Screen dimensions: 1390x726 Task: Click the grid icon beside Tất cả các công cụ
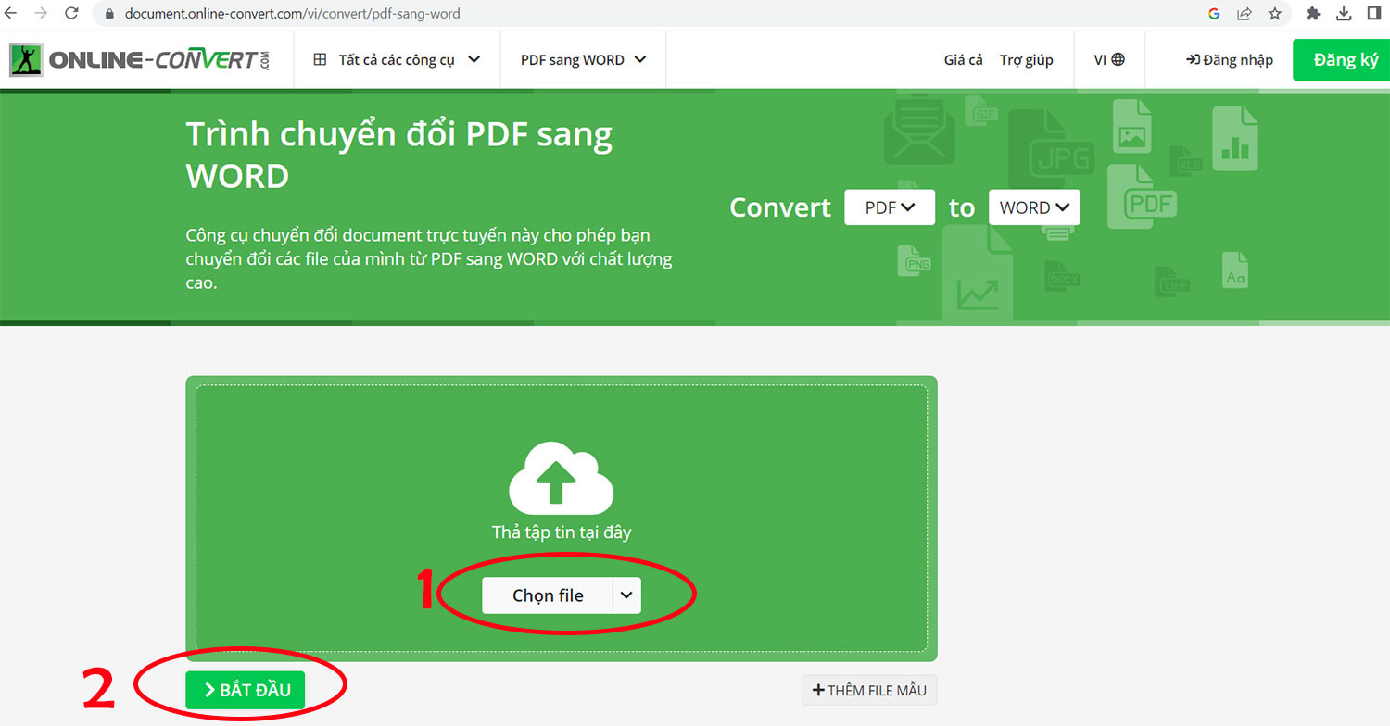point(320,59)
